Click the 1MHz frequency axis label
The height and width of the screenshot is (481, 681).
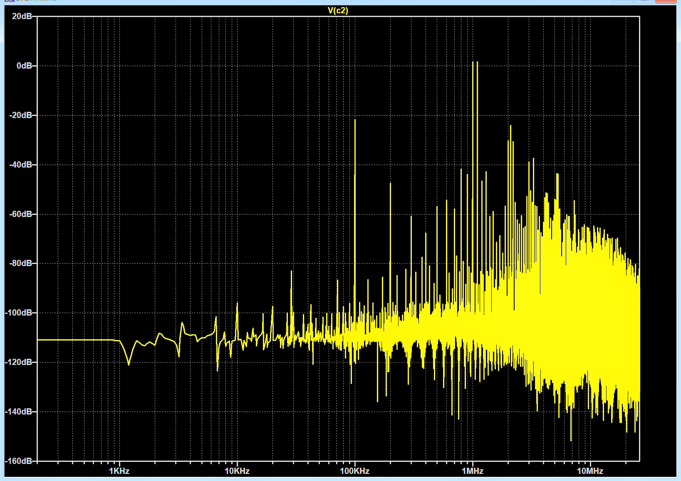pyautogui.click(x=473, y=471)
